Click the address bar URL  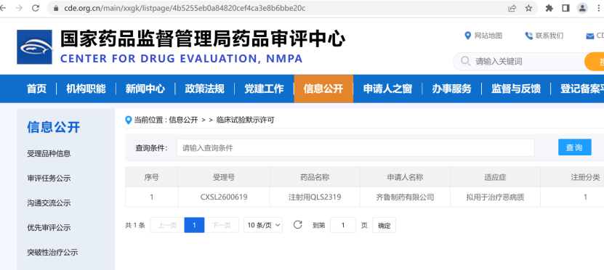tap(184, 8)
